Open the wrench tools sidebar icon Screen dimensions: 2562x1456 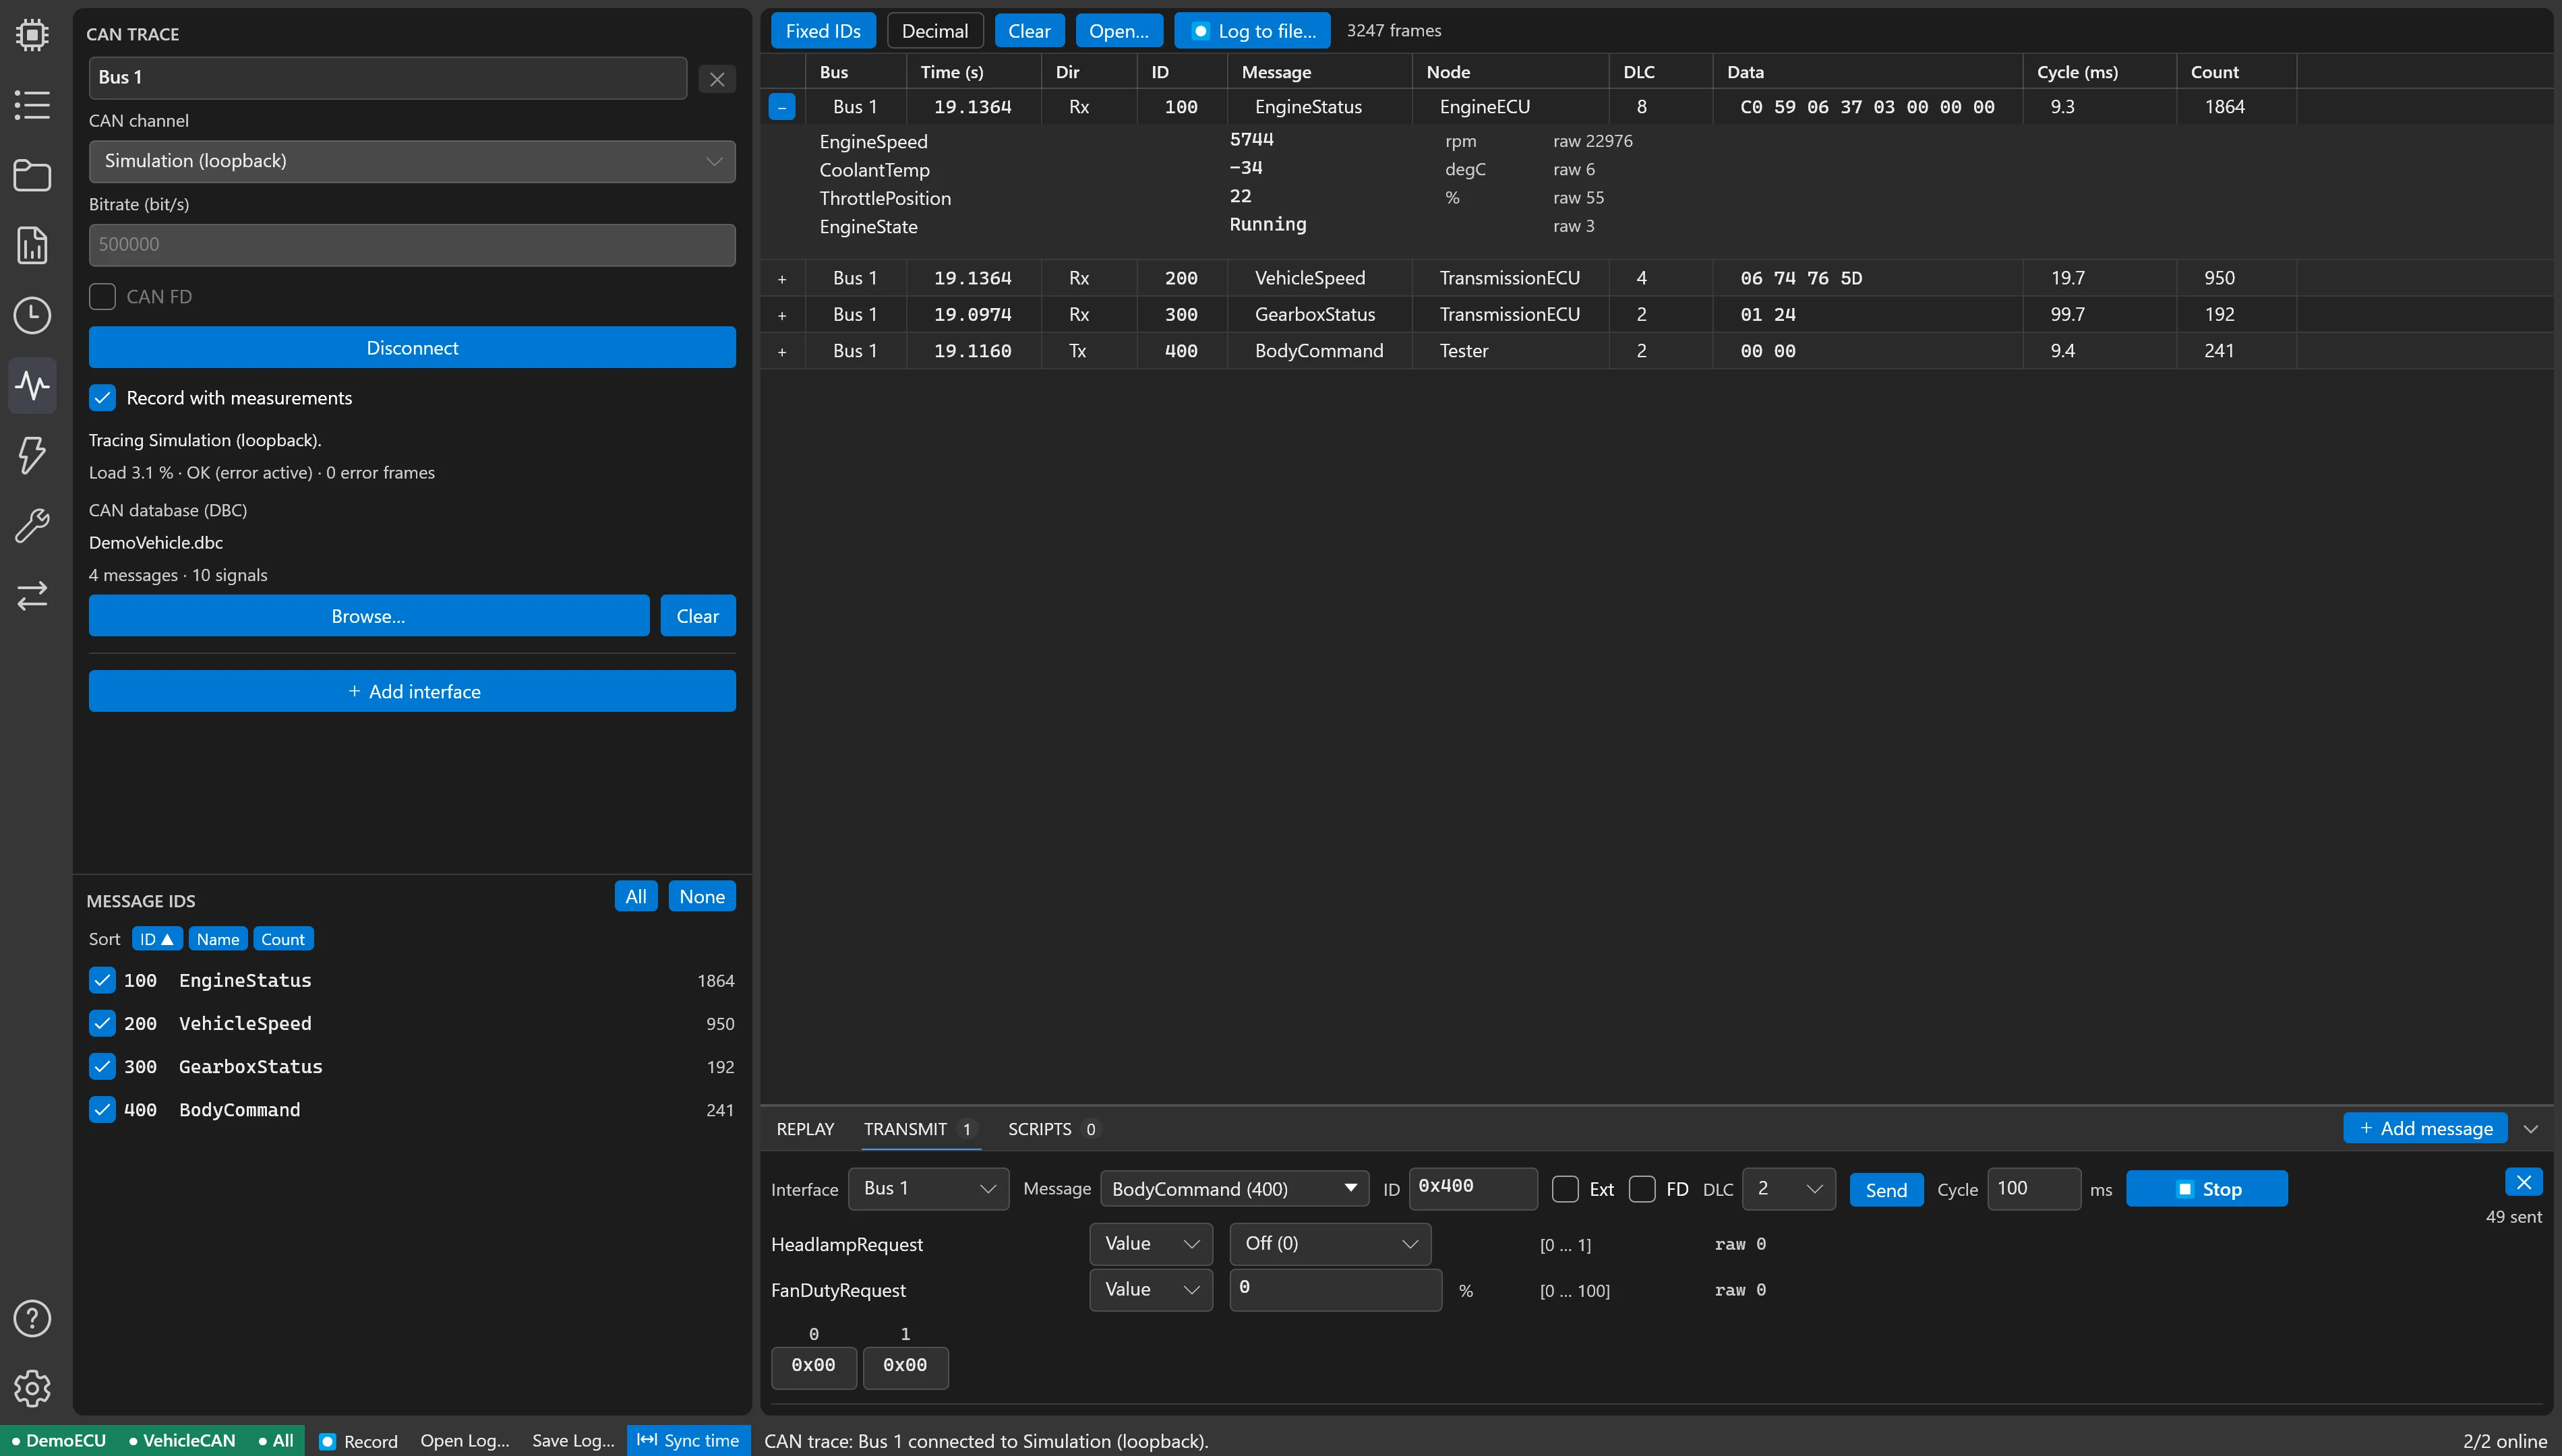[x=32, y=525]
